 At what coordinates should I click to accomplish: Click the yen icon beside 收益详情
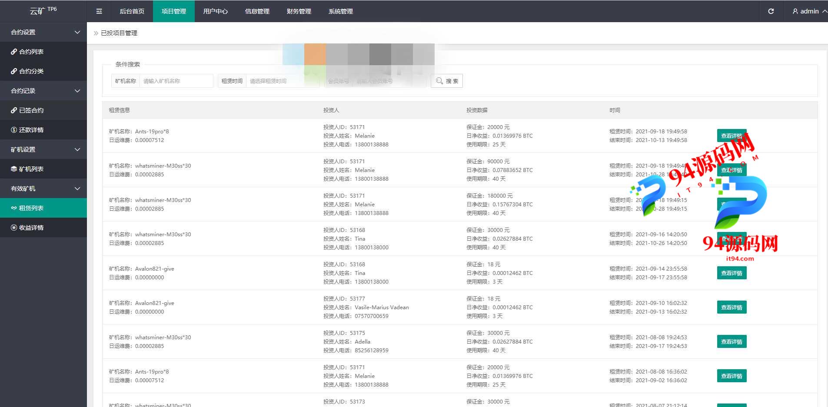pos(14,228)
